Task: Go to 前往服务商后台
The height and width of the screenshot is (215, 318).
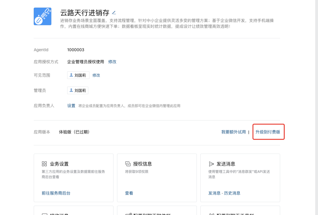Action: 56,193
